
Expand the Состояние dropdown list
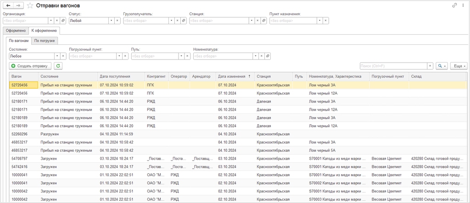57,56
